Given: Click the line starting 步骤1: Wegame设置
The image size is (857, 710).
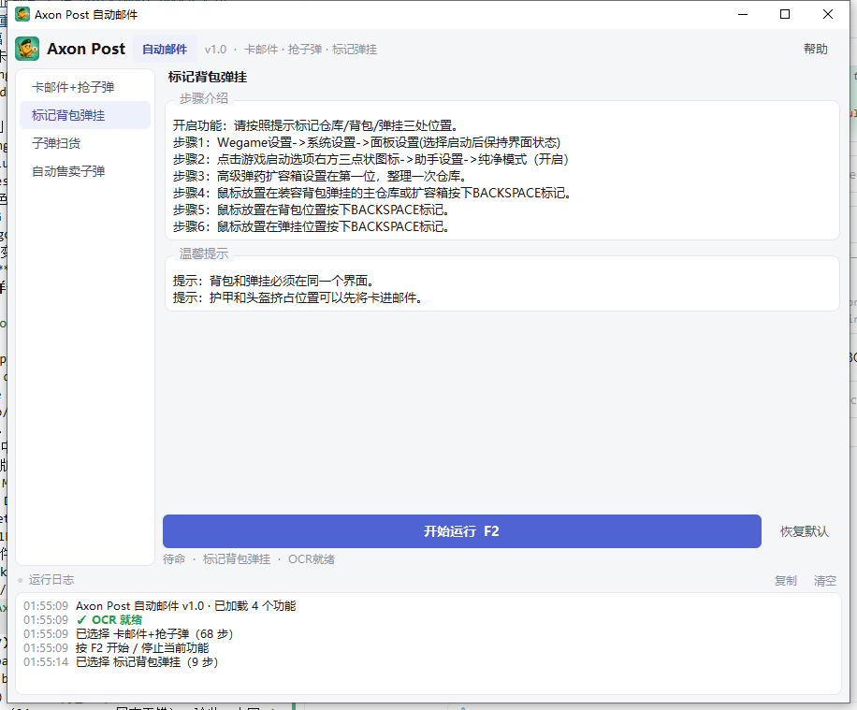Looking at the screenshot, I should click(x=367, y=143).
